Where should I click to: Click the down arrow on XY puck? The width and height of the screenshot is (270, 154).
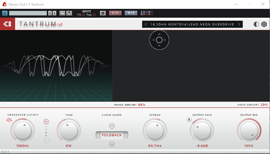click(x=159, y=46)
